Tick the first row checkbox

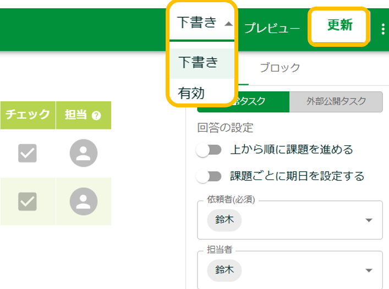click(x=28, y=154)
